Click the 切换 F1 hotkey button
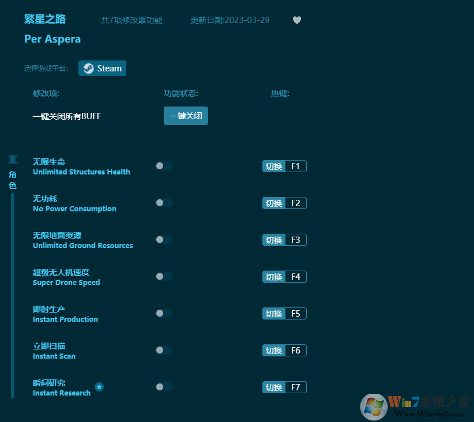This screenshot has height=422, width=474. tap(284, 166)
